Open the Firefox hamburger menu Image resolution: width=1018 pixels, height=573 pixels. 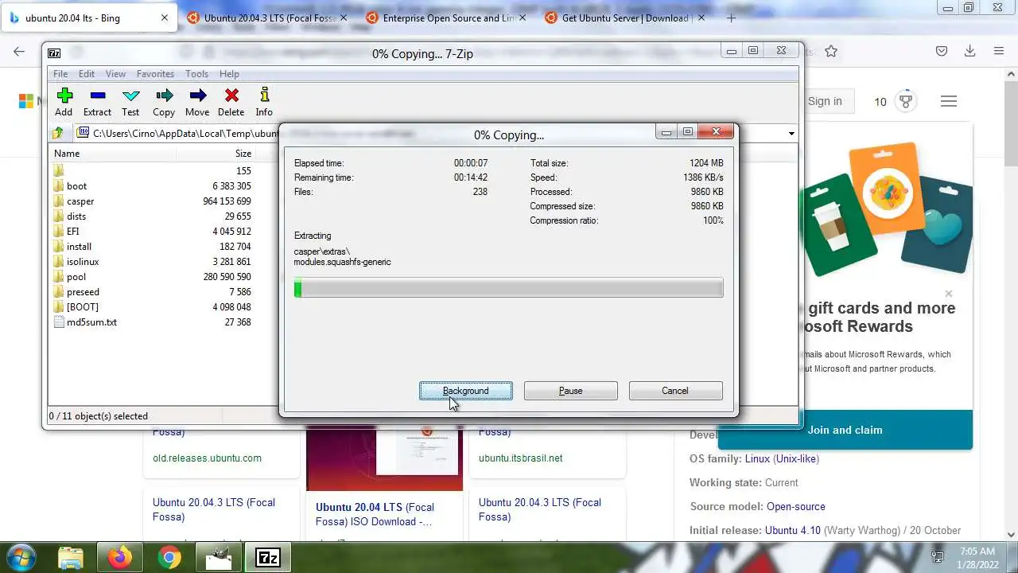pyautogui.click(x=999, y=51)
